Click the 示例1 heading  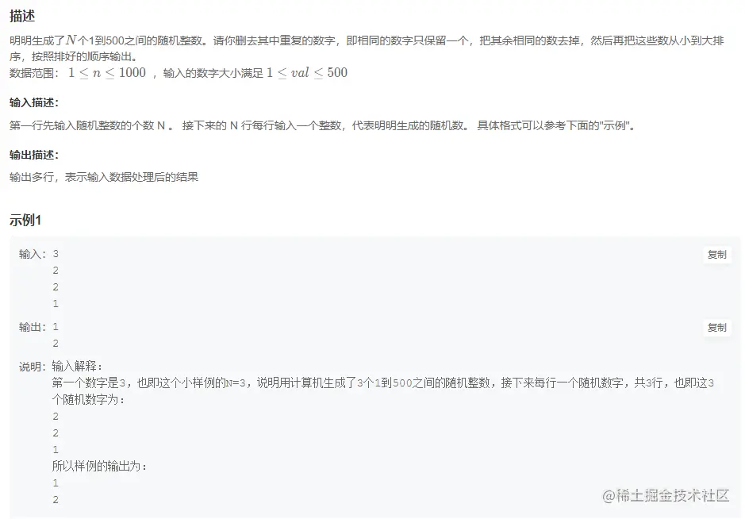(x=25, y=220)
